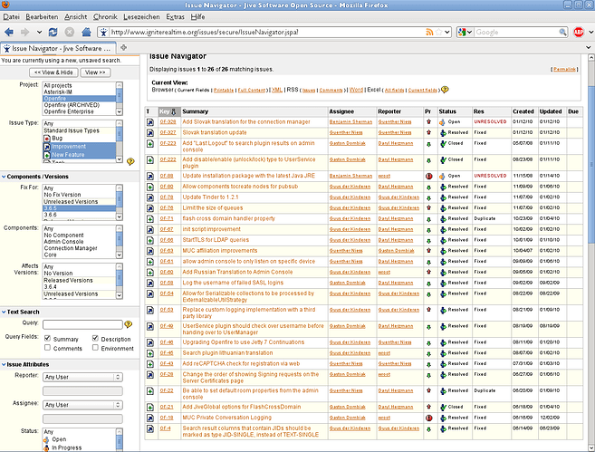Click the Google search engine icon
Viewport: 595px width, 452px height.
pyautogui.click(x=462, y=33)
